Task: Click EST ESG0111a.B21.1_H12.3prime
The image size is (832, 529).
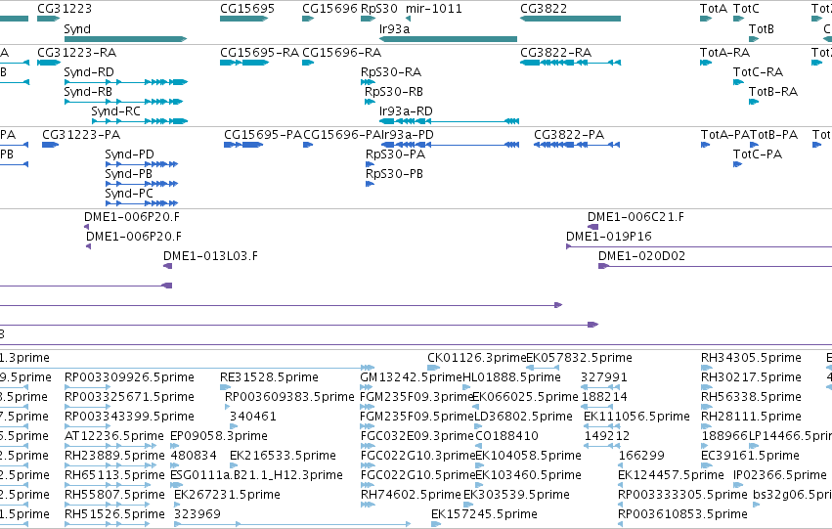Action: click(256, 475)
